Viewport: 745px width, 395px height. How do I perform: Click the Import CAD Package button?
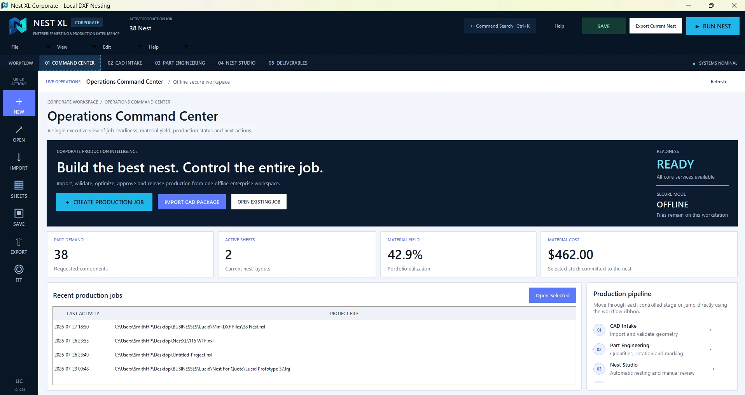tap(192, 202)
